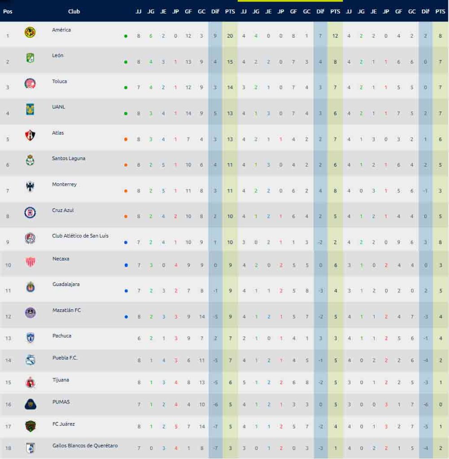449x459 pixels.
Task: Click the Atlas club shield icon
Action: [30, 135]
